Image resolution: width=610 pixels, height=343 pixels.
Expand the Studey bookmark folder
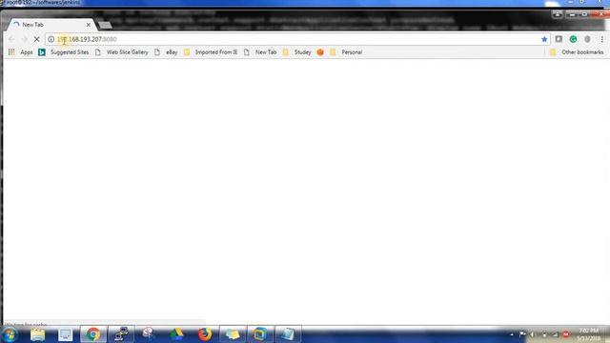[x=296, y=52]
